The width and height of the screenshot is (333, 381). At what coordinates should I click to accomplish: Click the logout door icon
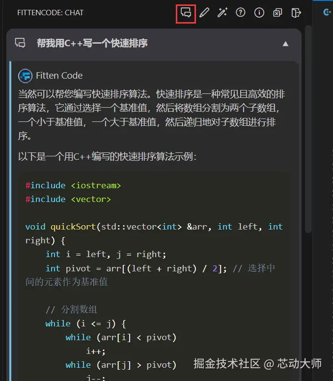pyautogui.click(x=296, y=13)
